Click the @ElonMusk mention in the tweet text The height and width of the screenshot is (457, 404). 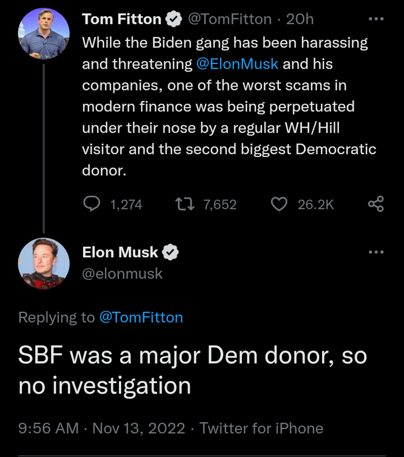click(x=237, y=64)
